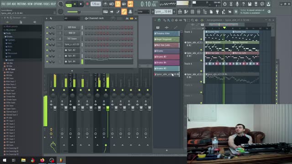Toggle mute LED for 909 Kick channel
Screen dimensions: 292x164
coord(47,27)
